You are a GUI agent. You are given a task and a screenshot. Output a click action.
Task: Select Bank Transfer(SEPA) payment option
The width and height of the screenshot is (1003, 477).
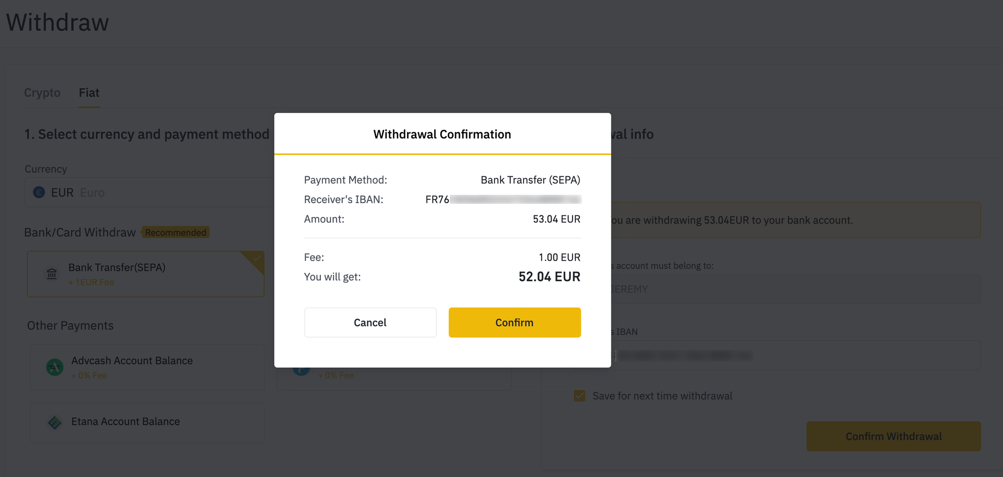145,274
